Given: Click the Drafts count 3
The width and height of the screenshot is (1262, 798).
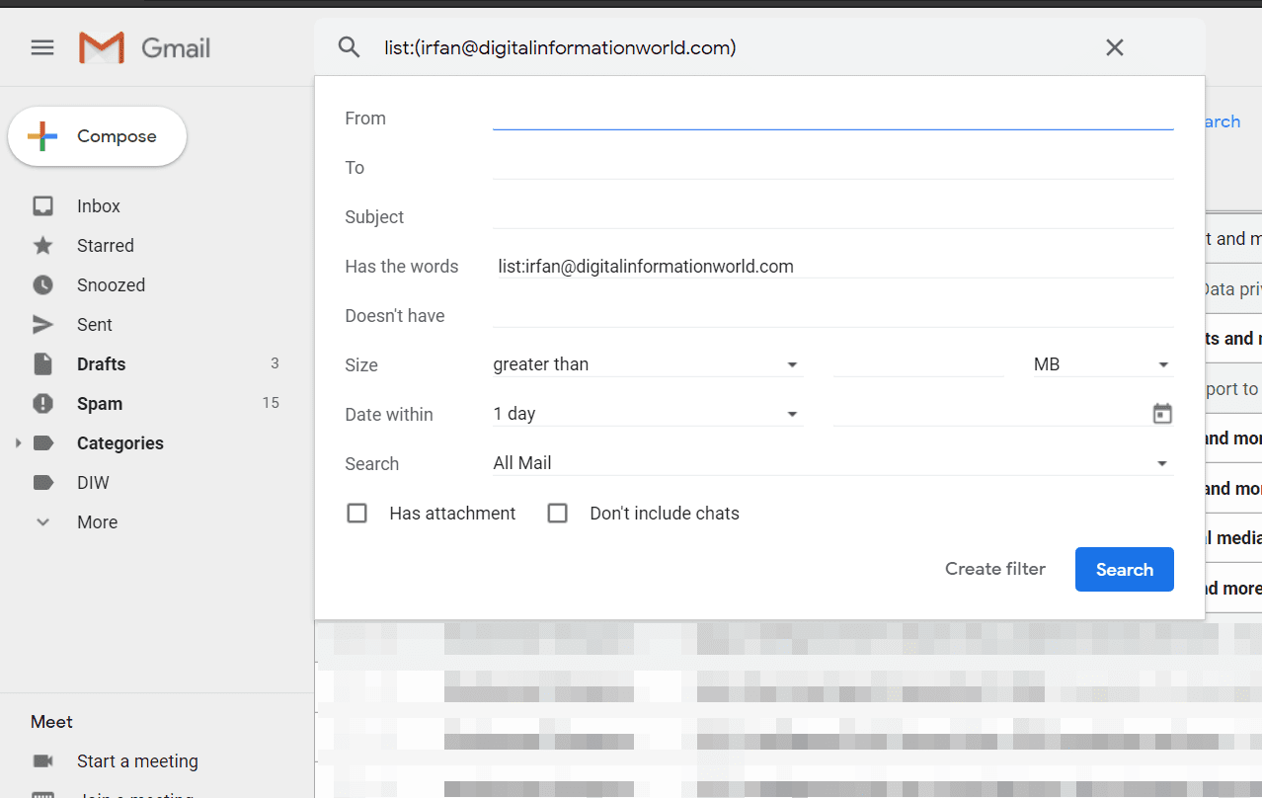Looking at the screenshot, I should 275,363.
